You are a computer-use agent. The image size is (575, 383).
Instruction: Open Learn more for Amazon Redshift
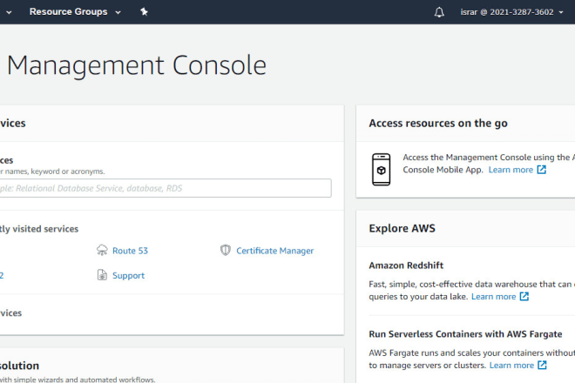(x=494, y=297)
